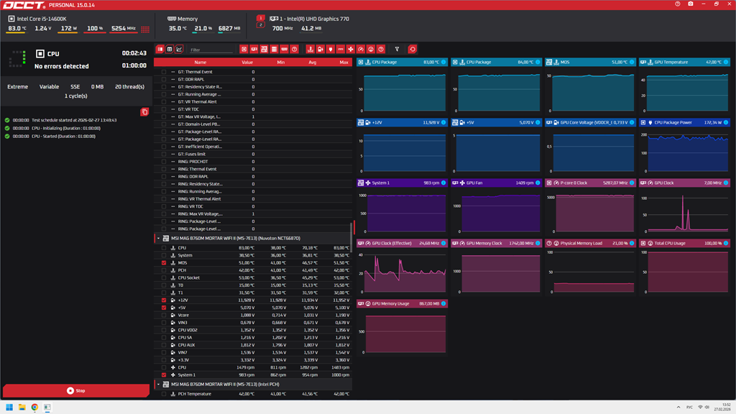Toggle power sensor type filter
736x414 pixels.
[331, 50]
